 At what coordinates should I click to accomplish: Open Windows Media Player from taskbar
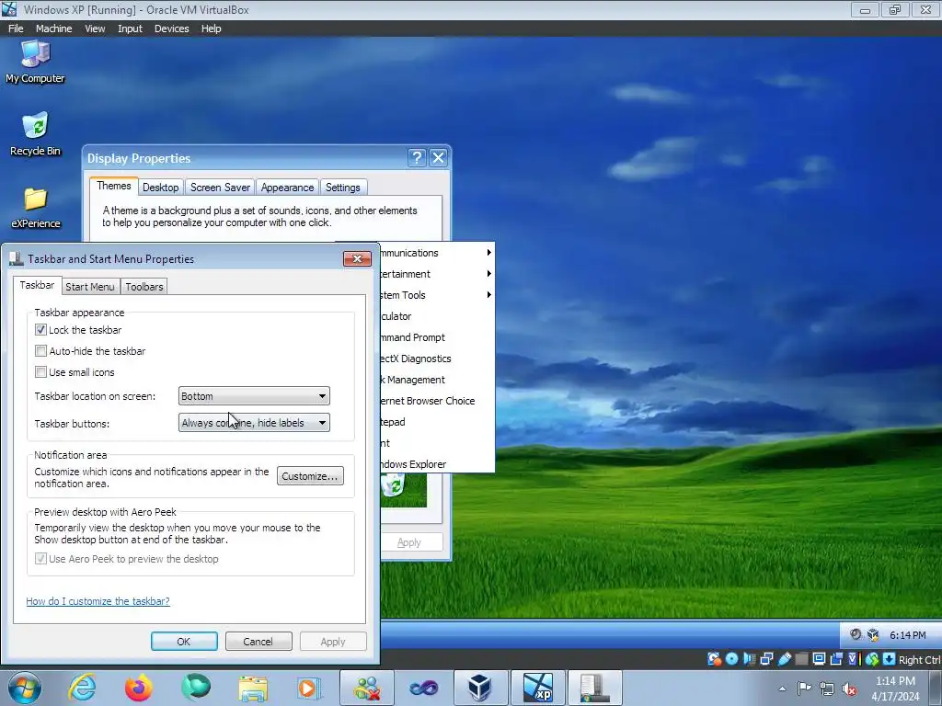[x=309, y=688]
